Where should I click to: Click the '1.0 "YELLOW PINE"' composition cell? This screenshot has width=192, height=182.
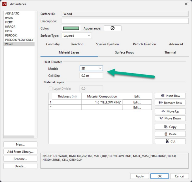coord(102,102)
